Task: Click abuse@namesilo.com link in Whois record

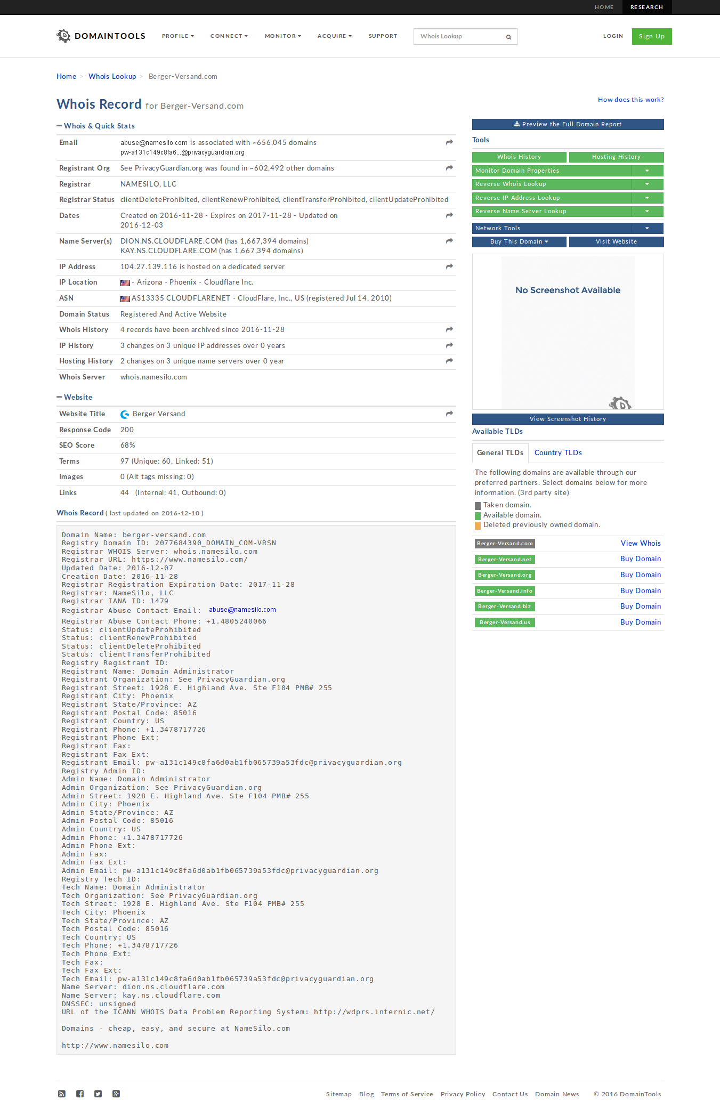Action: click(x=242, y=610)
